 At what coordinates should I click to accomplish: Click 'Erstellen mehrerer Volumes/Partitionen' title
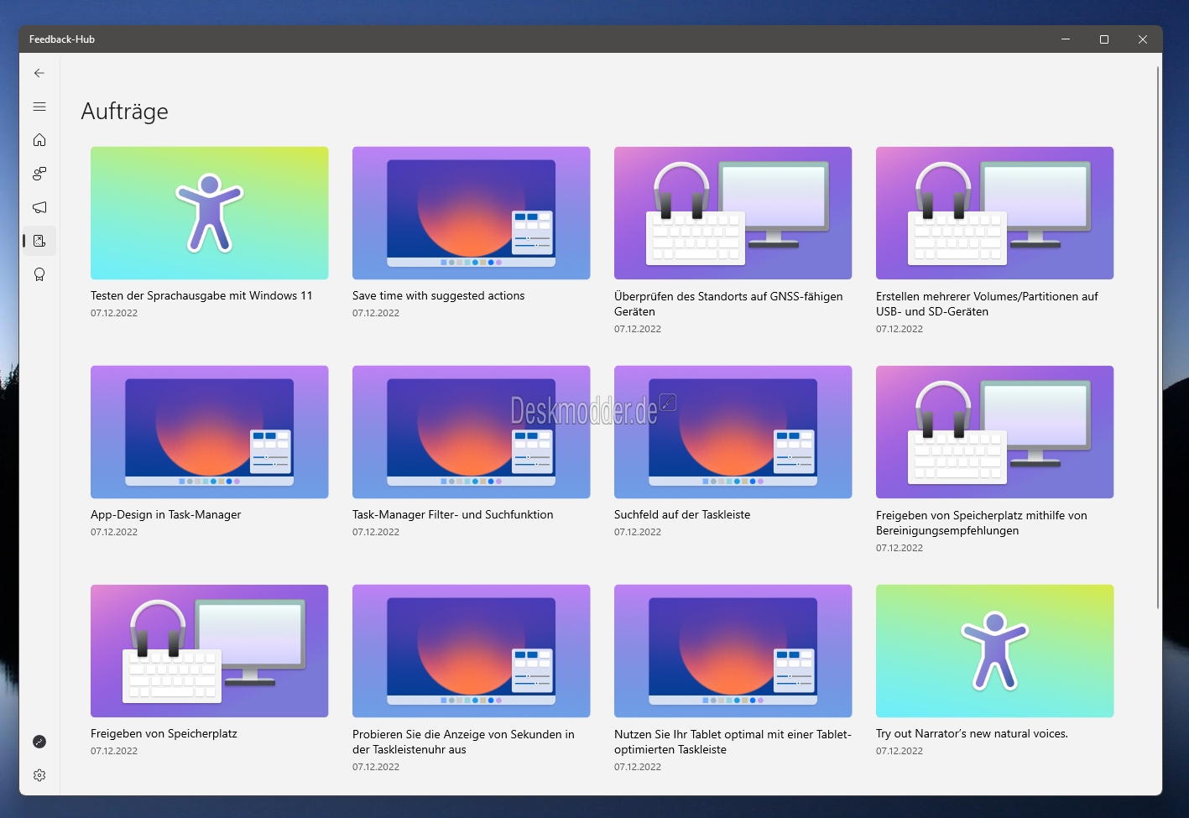point(987,304)
